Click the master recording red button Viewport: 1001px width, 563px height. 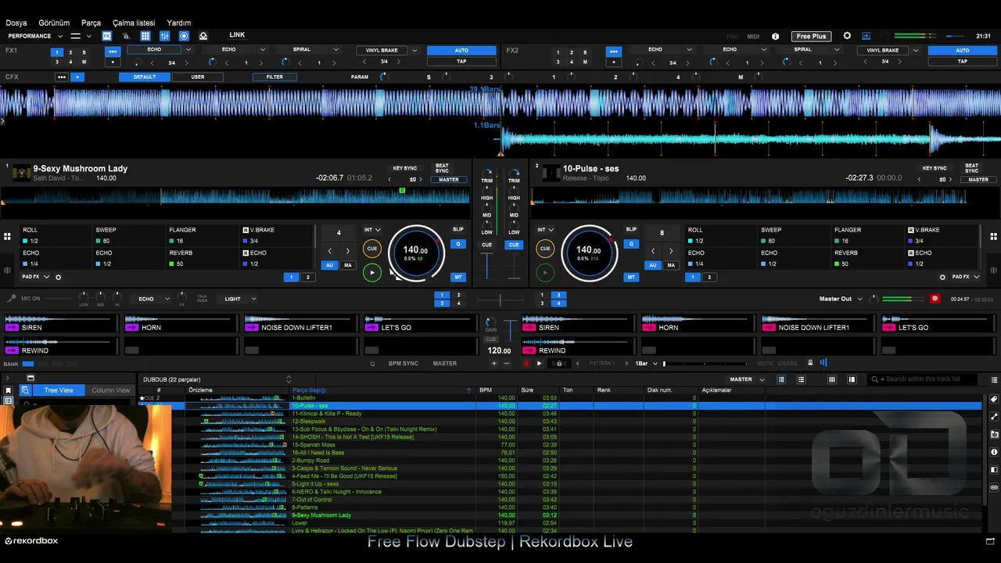coord(935,299)
